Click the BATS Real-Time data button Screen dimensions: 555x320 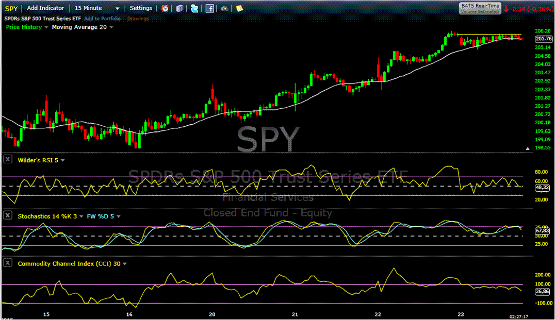pyautogui.click(x=480, y=8)
